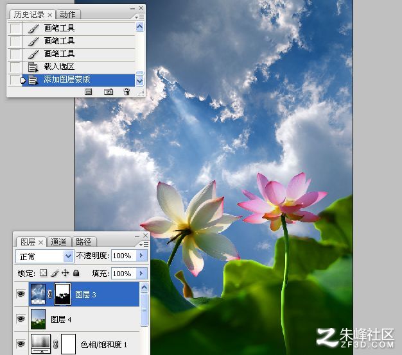402x355 pixels.
Task: Click the 不透明度 100% value field
Action: tap(123, 256)
